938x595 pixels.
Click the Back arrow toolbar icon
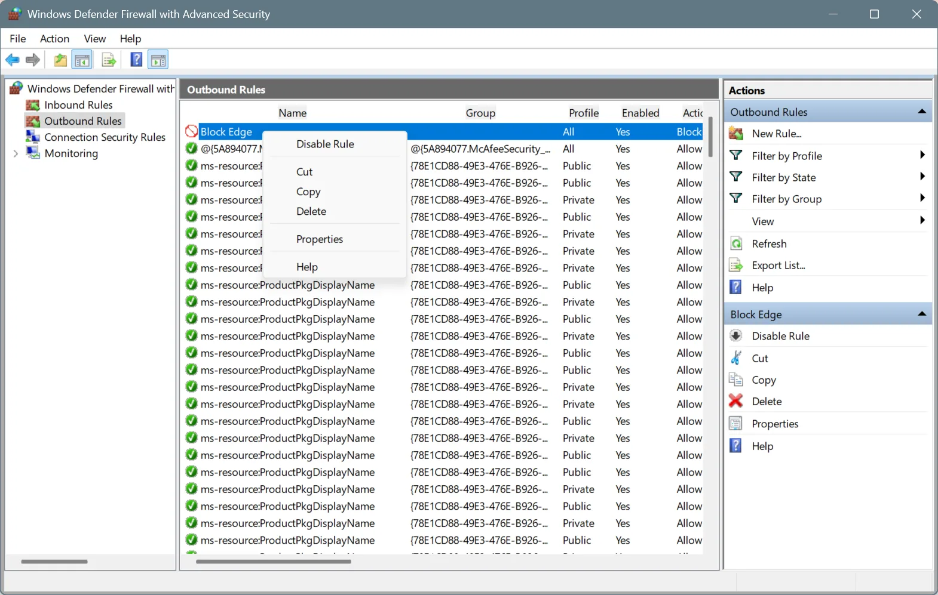coord(12,60)
